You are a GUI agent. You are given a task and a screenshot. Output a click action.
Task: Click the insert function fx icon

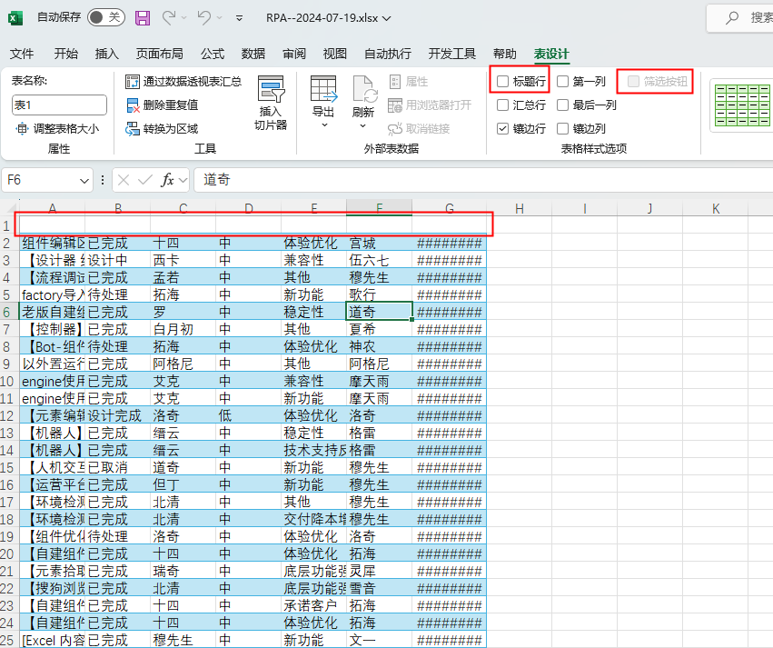tap(168, 180)
